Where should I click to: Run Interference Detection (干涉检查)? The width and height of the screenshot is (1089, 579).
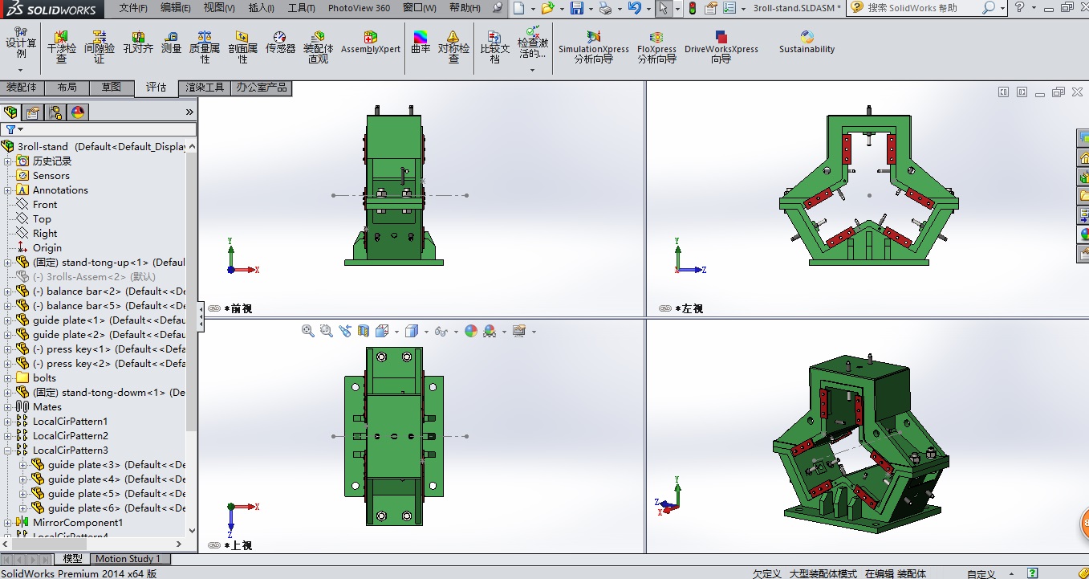(x=61, y=47)
